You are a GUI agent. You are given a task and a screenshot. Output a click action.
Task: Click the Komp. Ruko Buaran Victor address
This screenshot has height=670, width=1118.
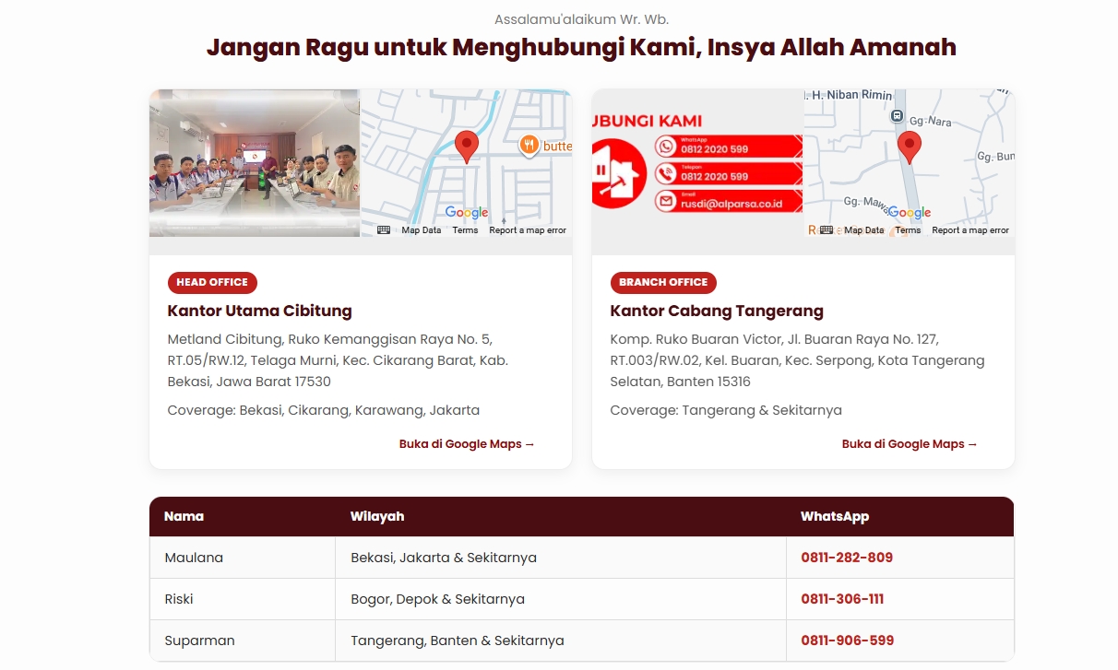797,360
